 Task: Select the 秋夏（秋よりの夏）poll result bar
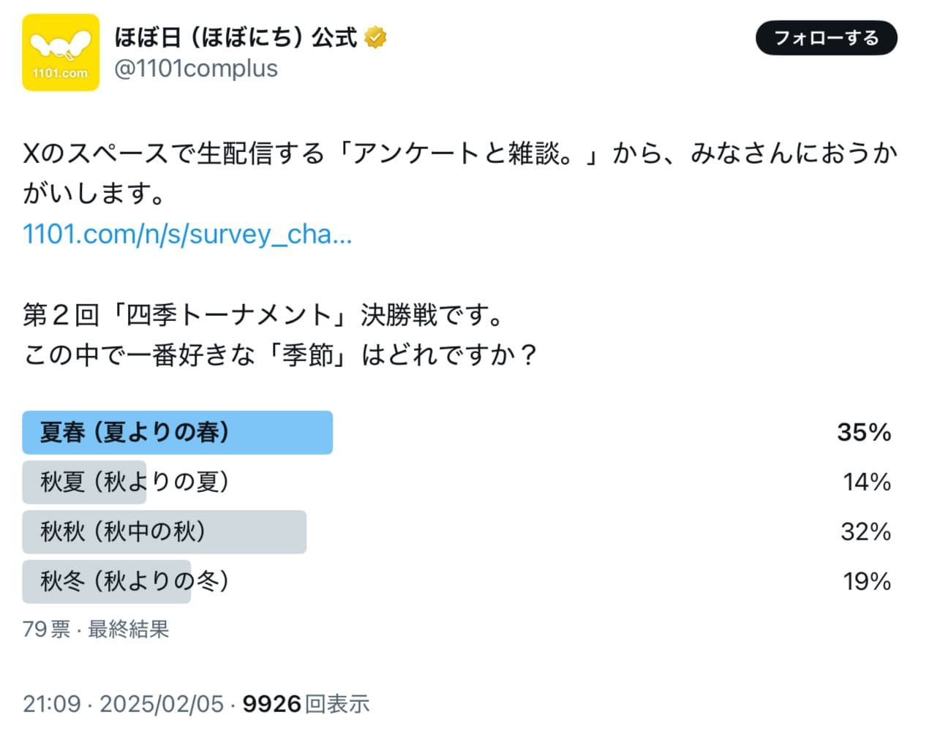135,482
